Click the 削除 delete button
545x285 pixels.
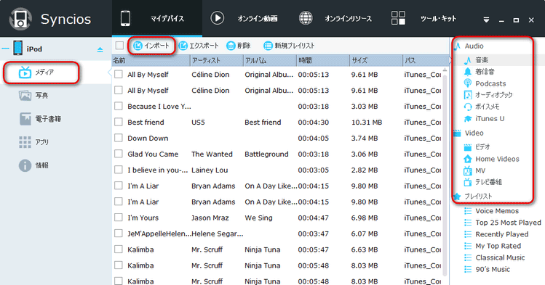click(239, 46)
